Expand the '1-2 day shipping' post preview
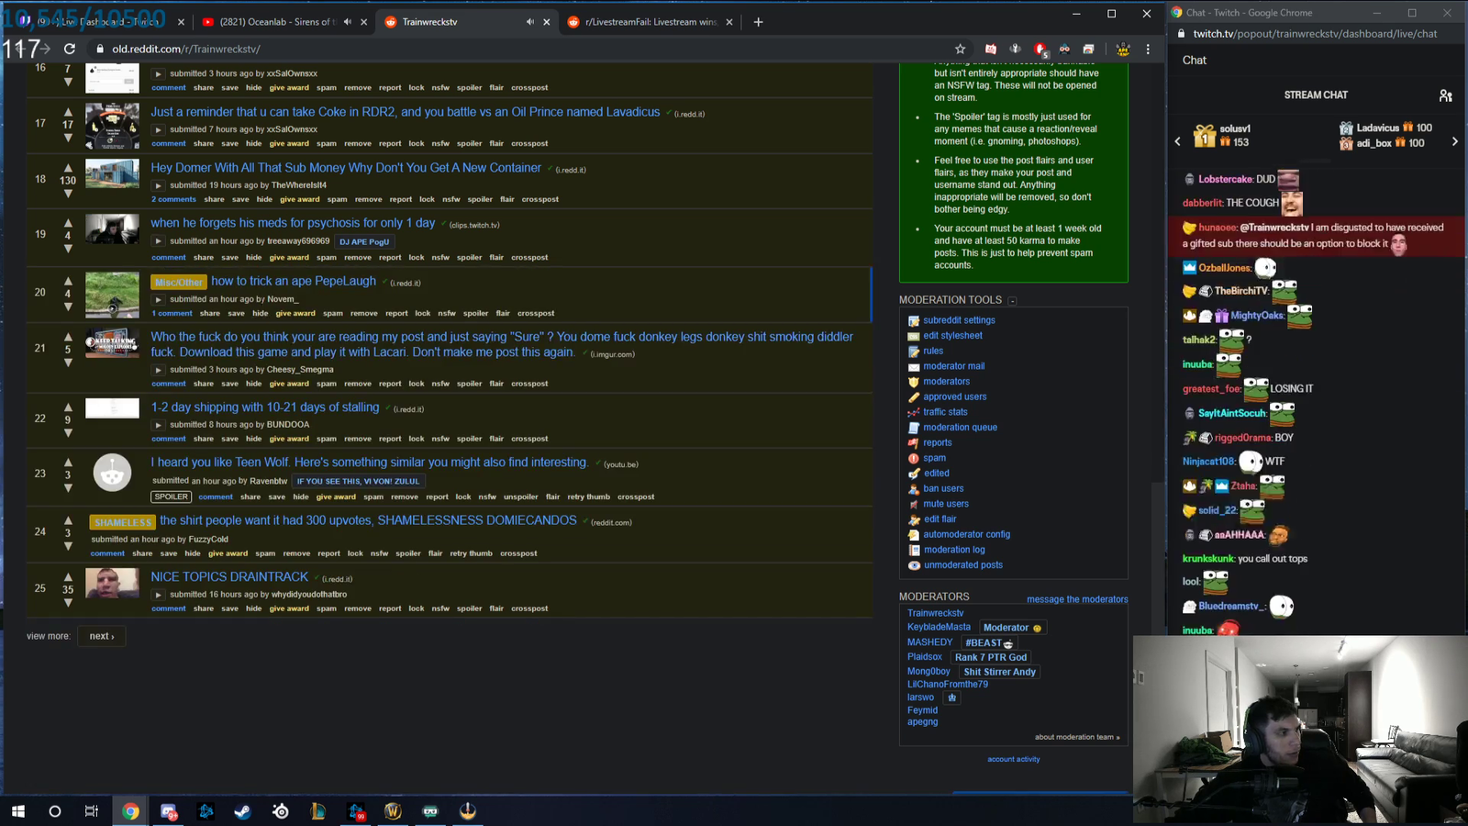1468x826 pixels. 158,425
